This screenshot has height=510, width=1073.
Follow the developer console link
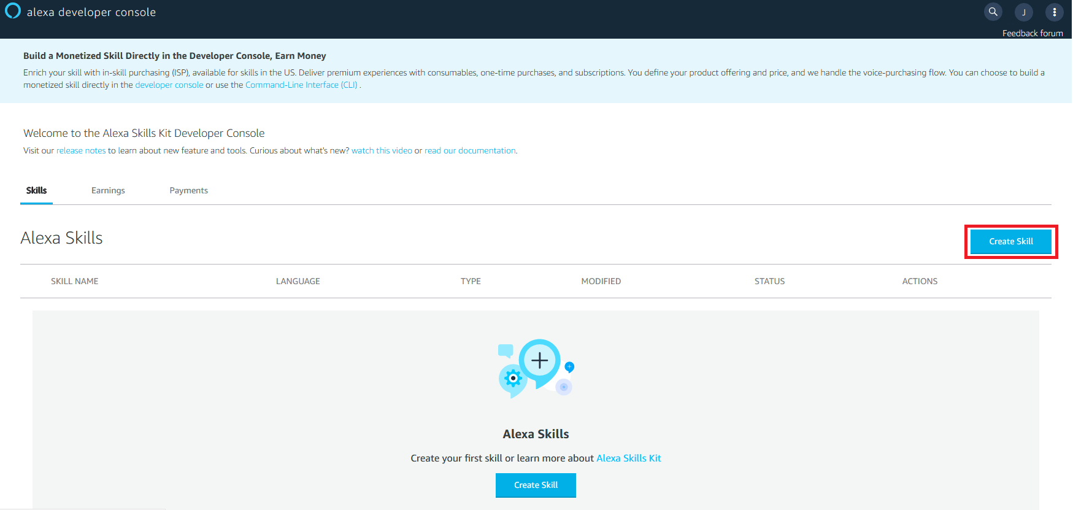pyautogui.click(x=169, y=85)
